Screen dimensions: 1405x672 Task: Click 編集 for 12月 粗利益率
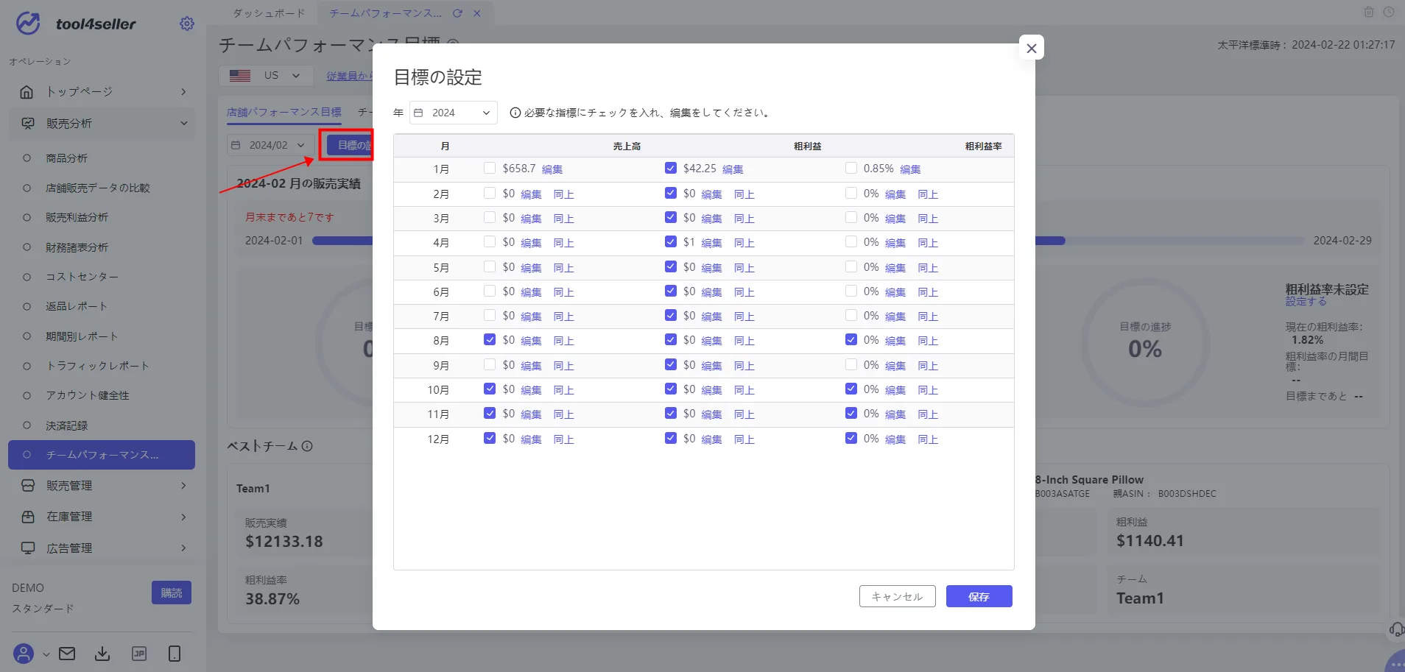point(895,439)
